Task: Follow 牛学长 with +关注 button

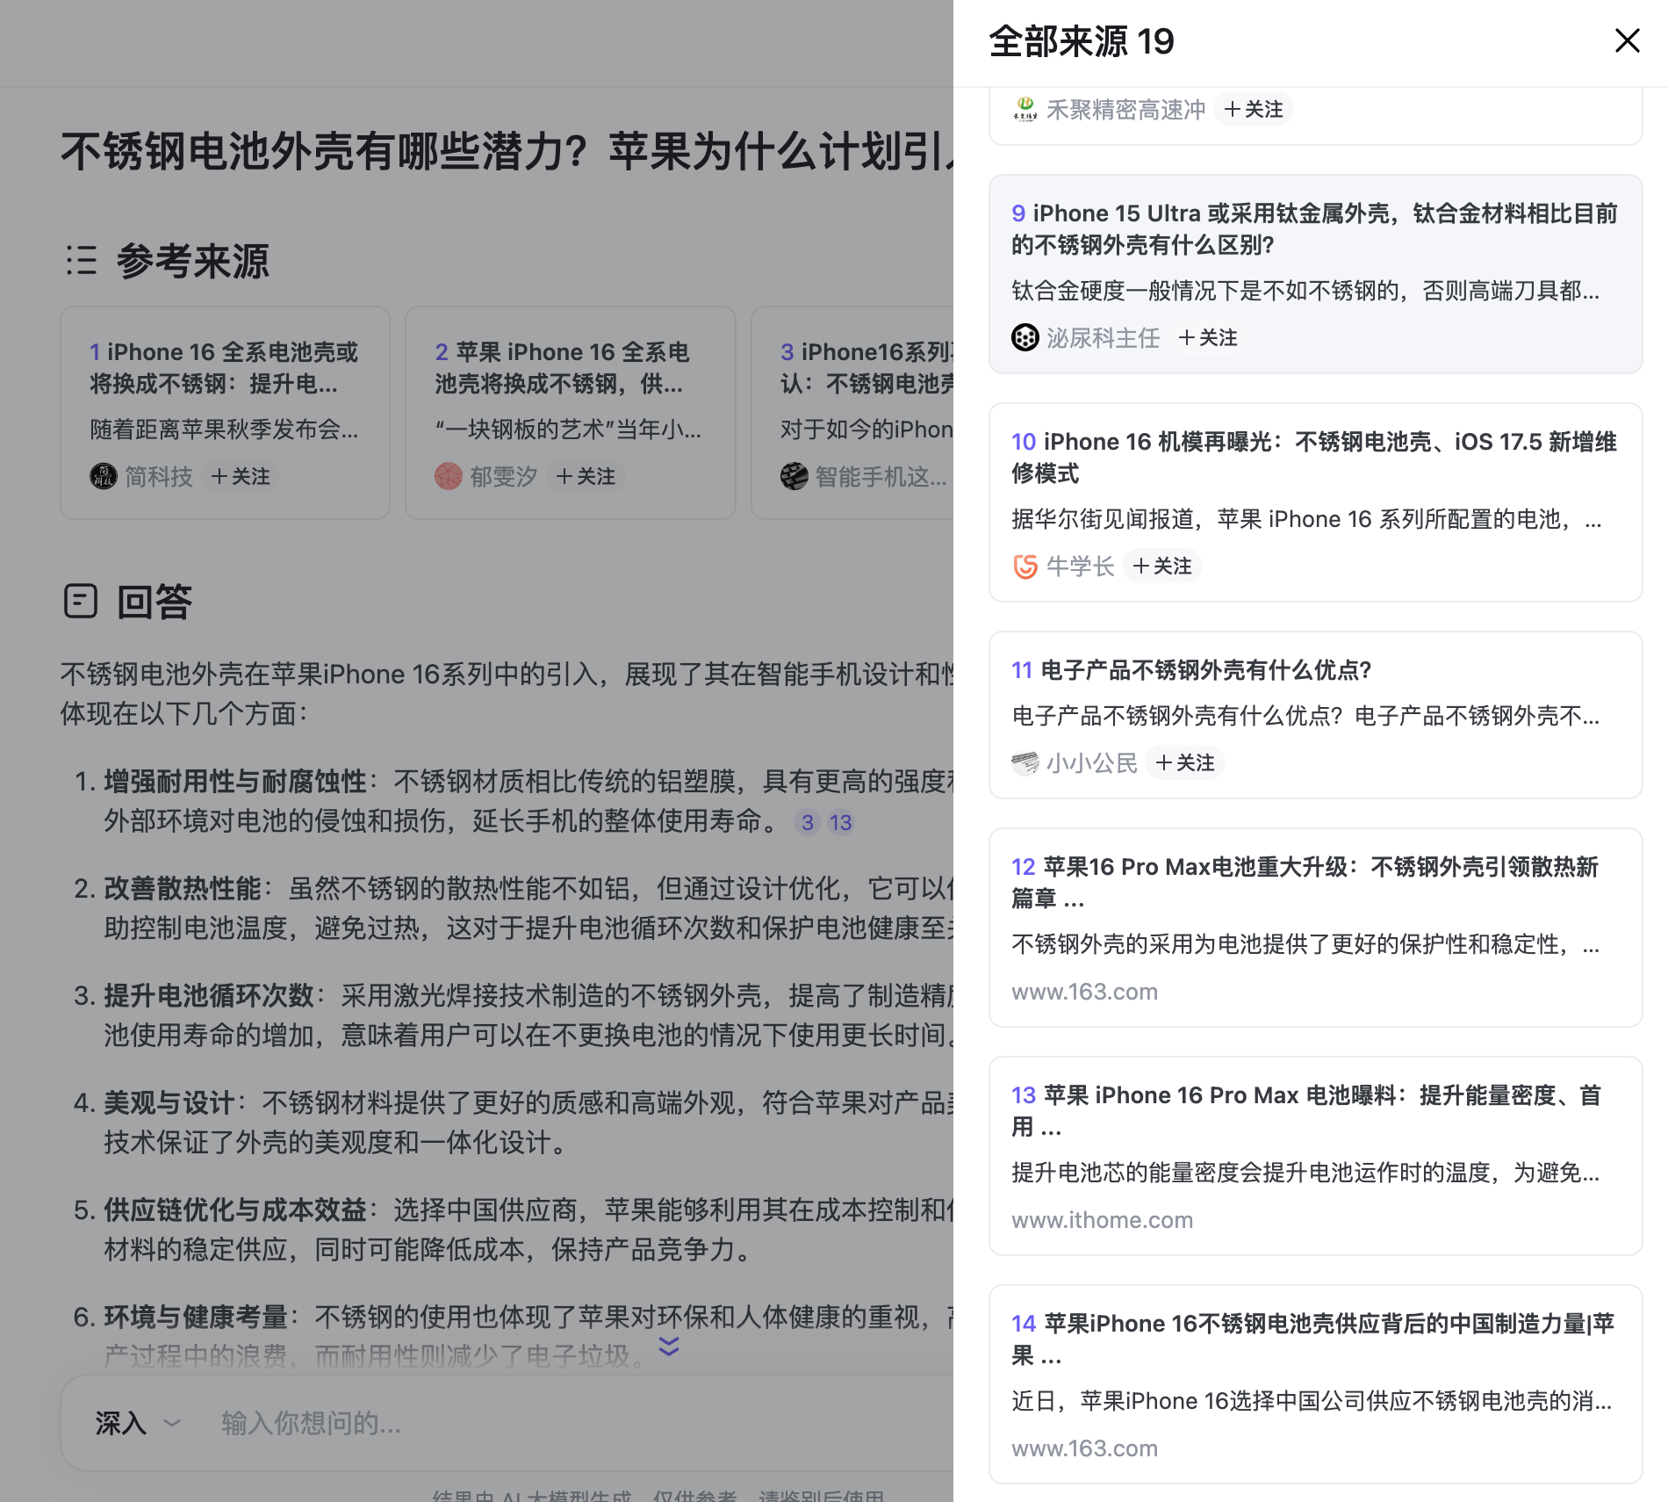Action: tap(1161, 566)
